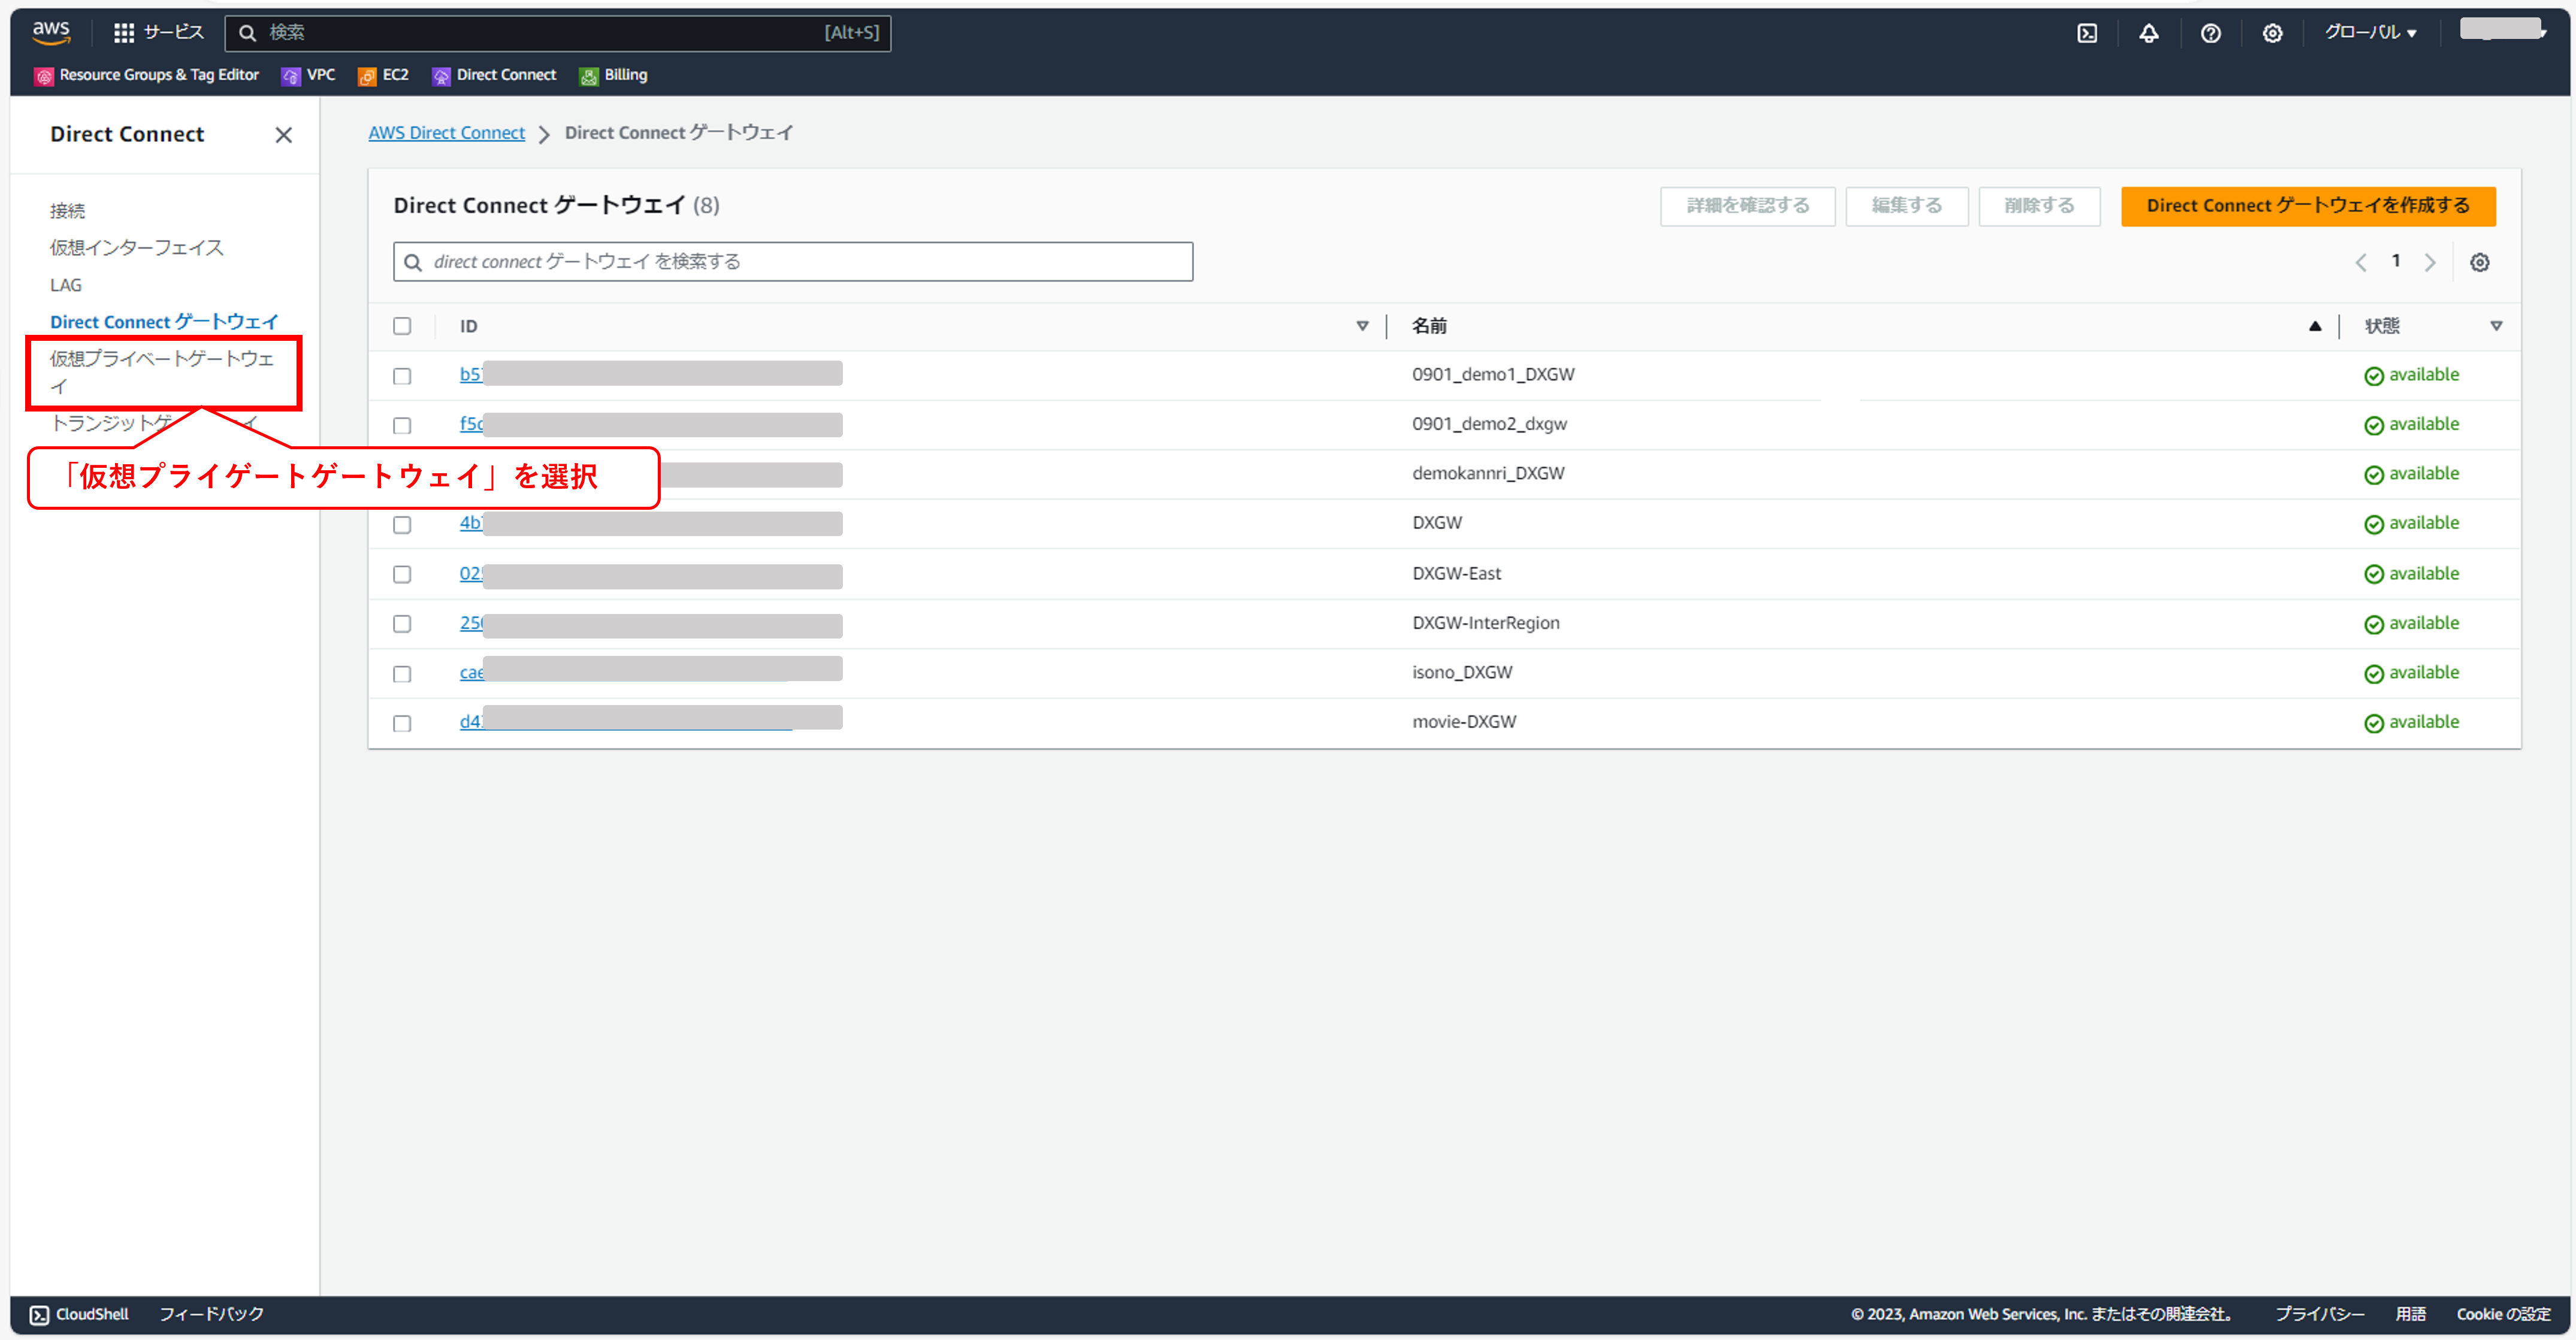Click Direct Connect ゲートウェイを作成する button
2576x1340 pixels.
pyautogui.click(x=2307, y=206)
